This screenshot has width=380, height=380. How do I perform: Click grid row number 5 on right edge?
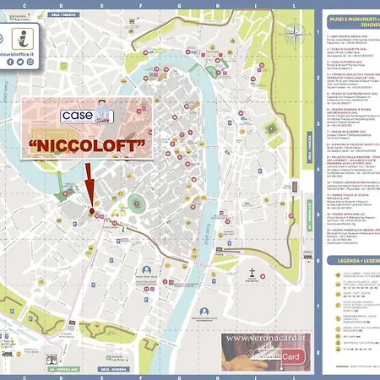tap(318, 214)
